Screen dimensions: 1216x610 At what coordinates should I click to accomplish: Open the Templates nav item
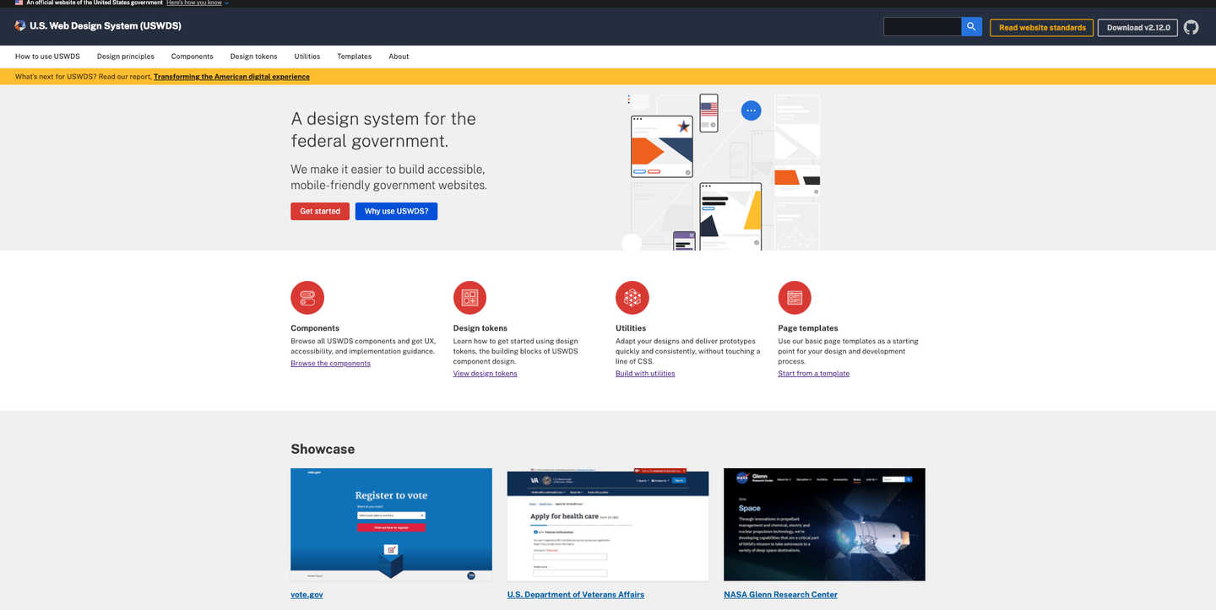coord(355,57)
